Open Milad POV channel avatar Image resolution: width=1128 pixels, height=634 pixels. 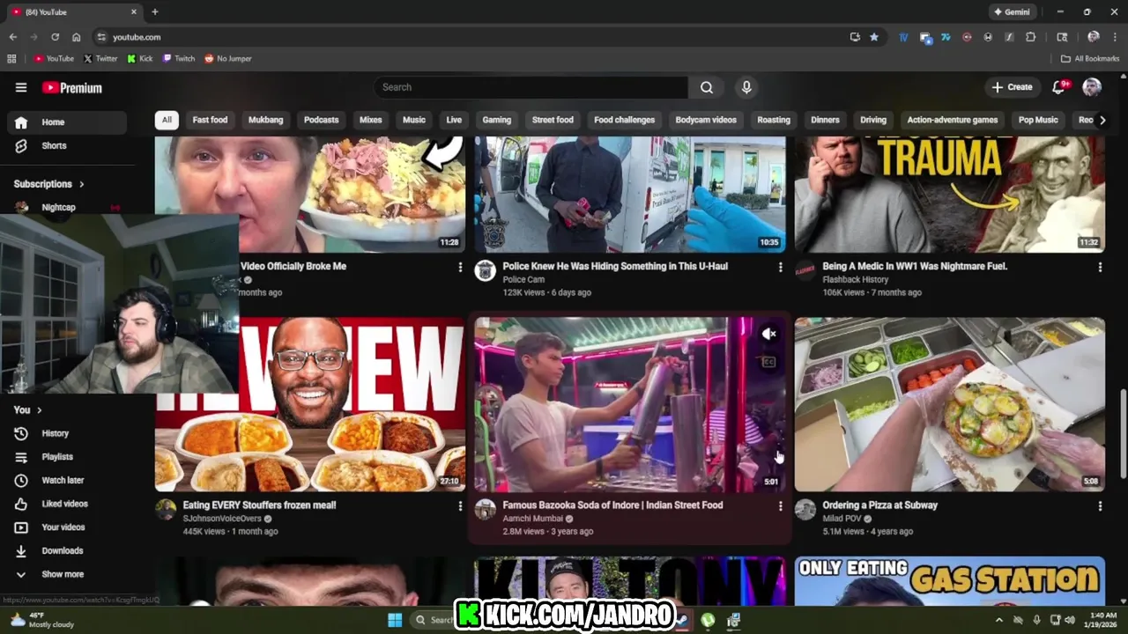pyautogui.click(x=805, y=510)
